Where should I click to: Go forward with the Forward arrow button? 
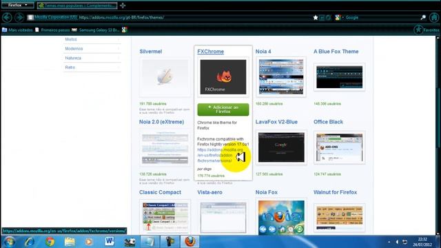pyautogui.click(x=19, y=17)
